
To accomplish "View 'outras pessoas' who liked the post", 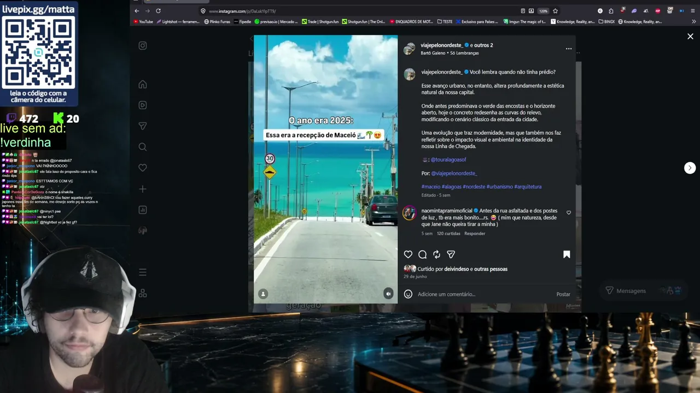I will click(491, 269).
